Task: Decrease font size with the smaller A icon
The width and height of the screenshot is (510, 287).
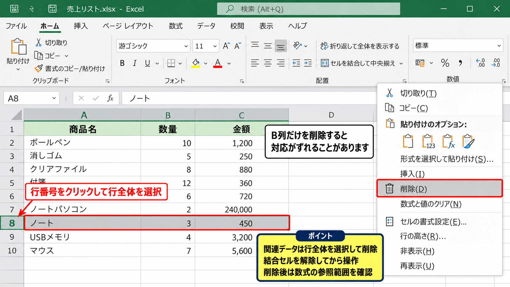Action: (x=238, y=46)
